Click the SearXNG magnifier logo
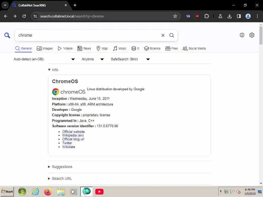This screenshot has width=263, height=197. click(7, 35)
